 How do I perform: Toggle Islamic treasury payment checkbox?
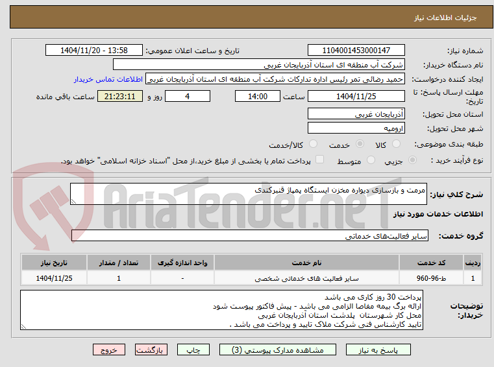320,160
